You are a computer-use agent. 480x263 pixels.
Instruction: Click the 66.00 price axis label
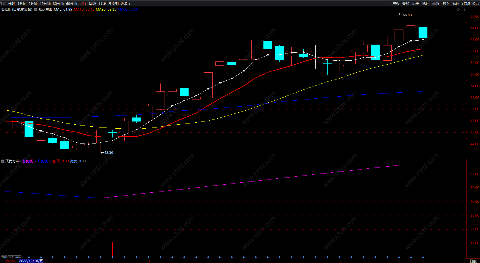click(475, 17)
